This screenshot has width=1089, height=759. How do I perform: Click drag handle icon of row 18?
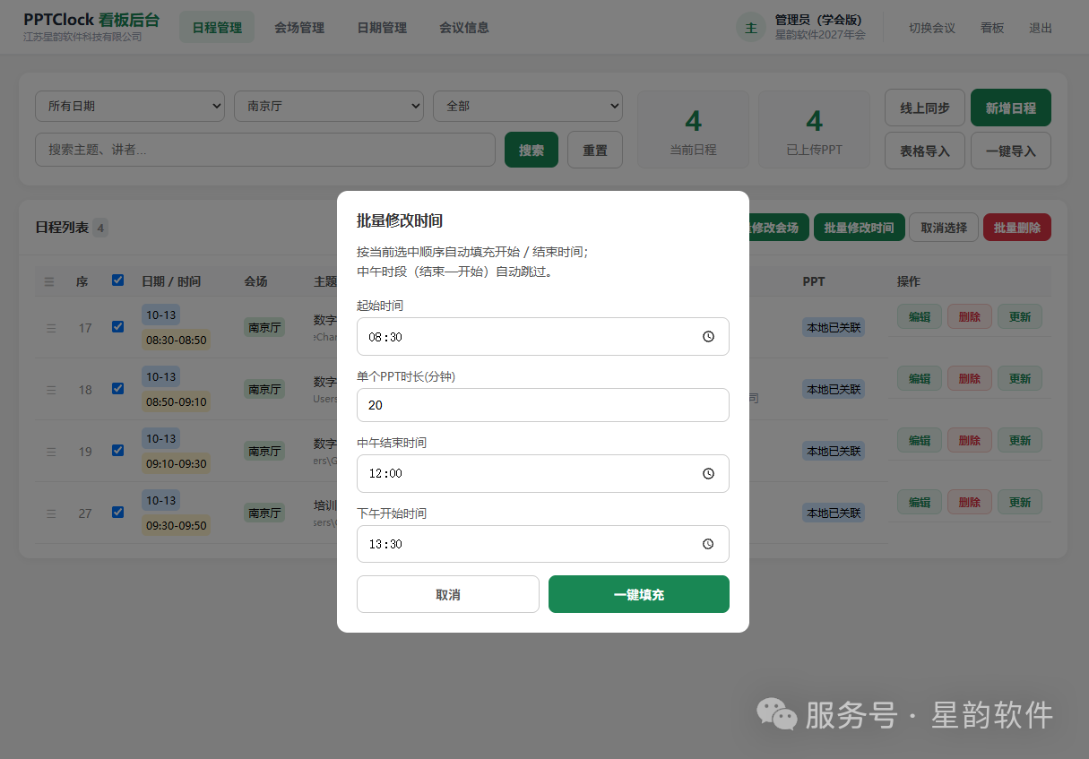pyautogui.click(x=51, y=390)
